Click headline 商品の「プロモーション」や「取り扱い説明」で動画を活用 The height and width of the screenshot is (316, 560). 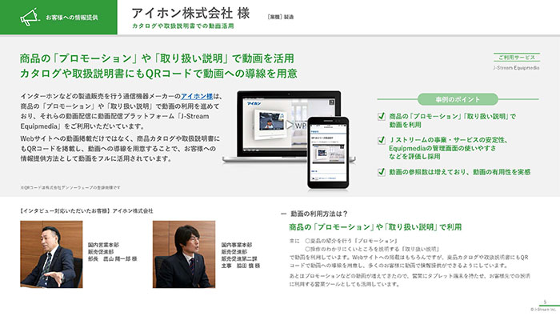(157, 58)
